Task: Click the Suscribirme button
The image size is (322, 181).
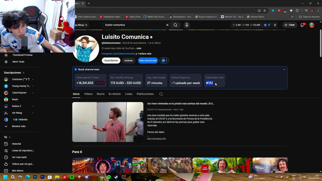Action: click(x=111, y=61)
